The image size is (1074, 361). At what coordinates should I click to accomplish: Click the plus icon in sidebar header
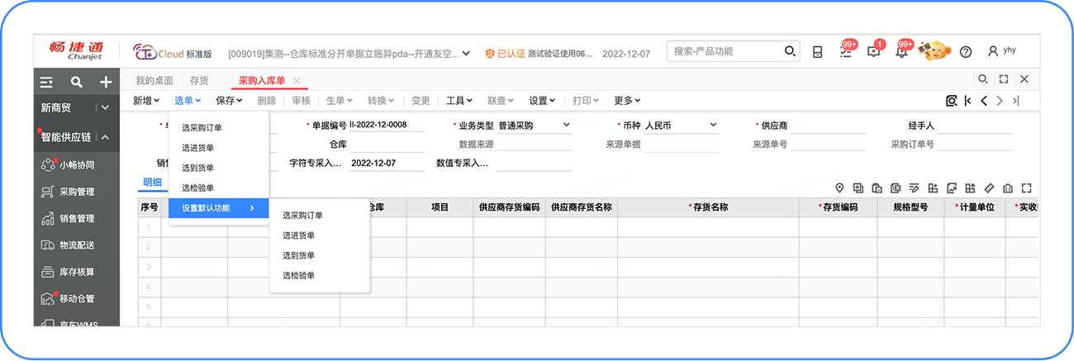(x=106, y=82)
